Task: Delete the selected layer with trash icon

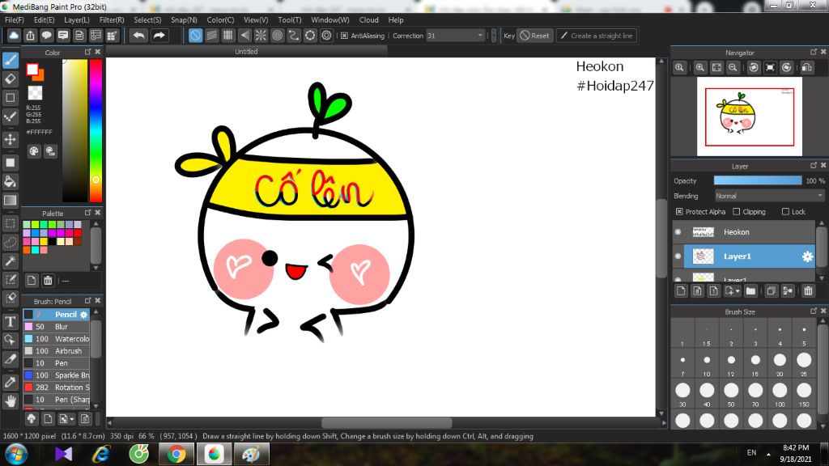Action: [808, 290]
